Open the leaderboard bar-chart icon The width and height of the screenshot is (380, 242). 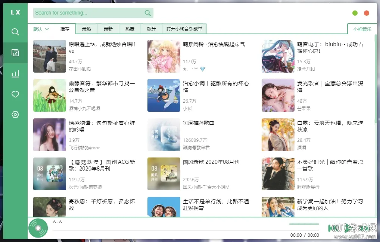[15, 73]
